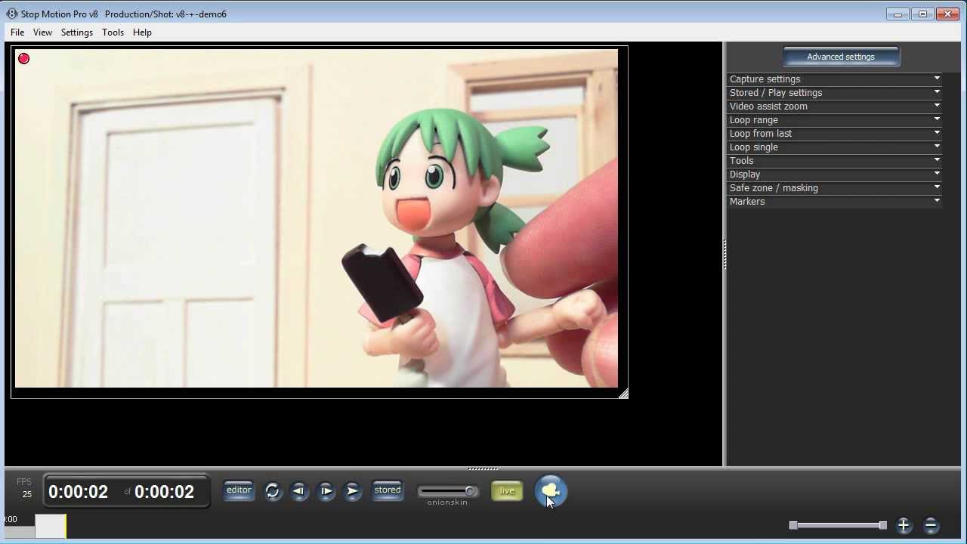Step back one frame

299,491
